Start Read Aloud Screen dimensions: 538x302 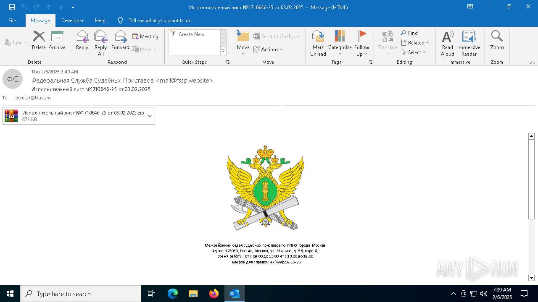click(448, 43)
